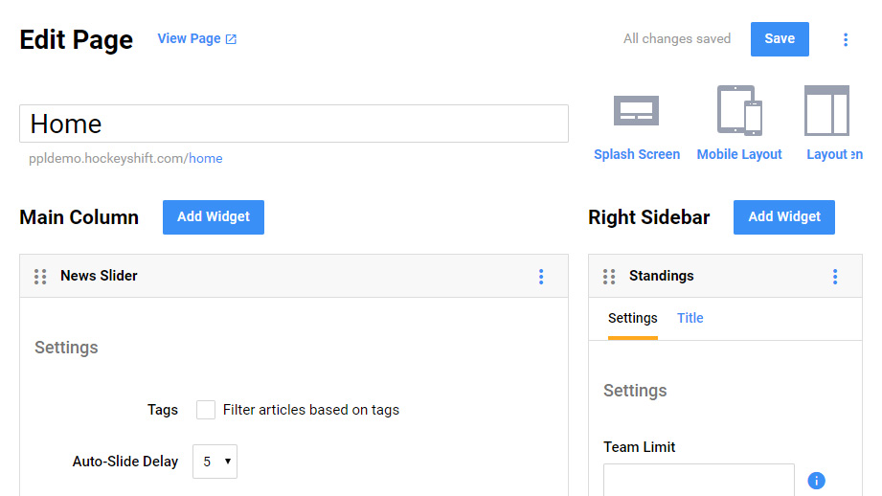Viewport: 882px width, 496px height.
Task: Click the ppldemo.hockeyshift.com/home URL slug
Action: pos(205,159)
